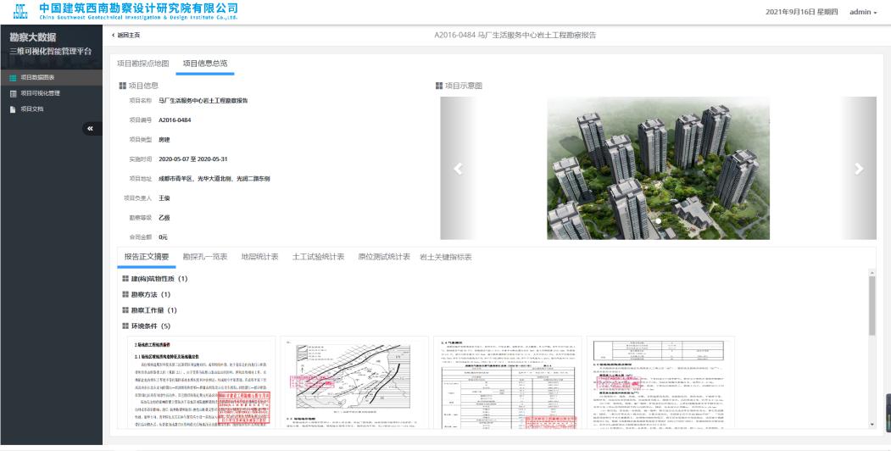Image resolution: width=891 pixels, height=451 pixels.
Task: Select the 土工试验统计表 tab
Action: [x=318, y=257]
